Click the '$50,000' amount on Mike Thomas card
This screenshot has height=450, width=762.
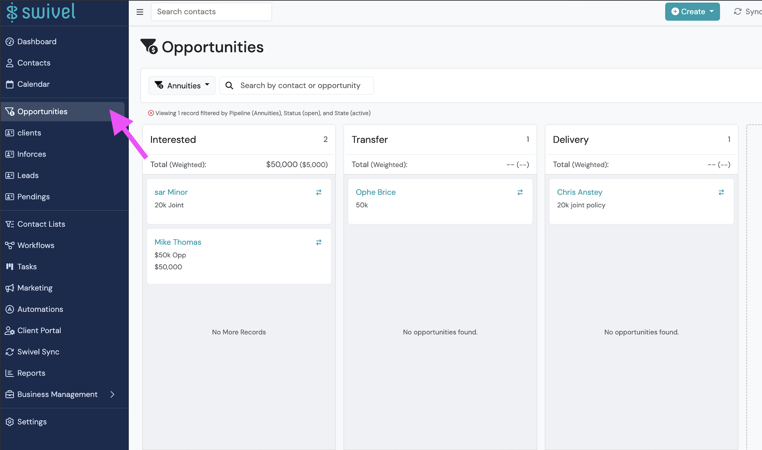(168, 267)
